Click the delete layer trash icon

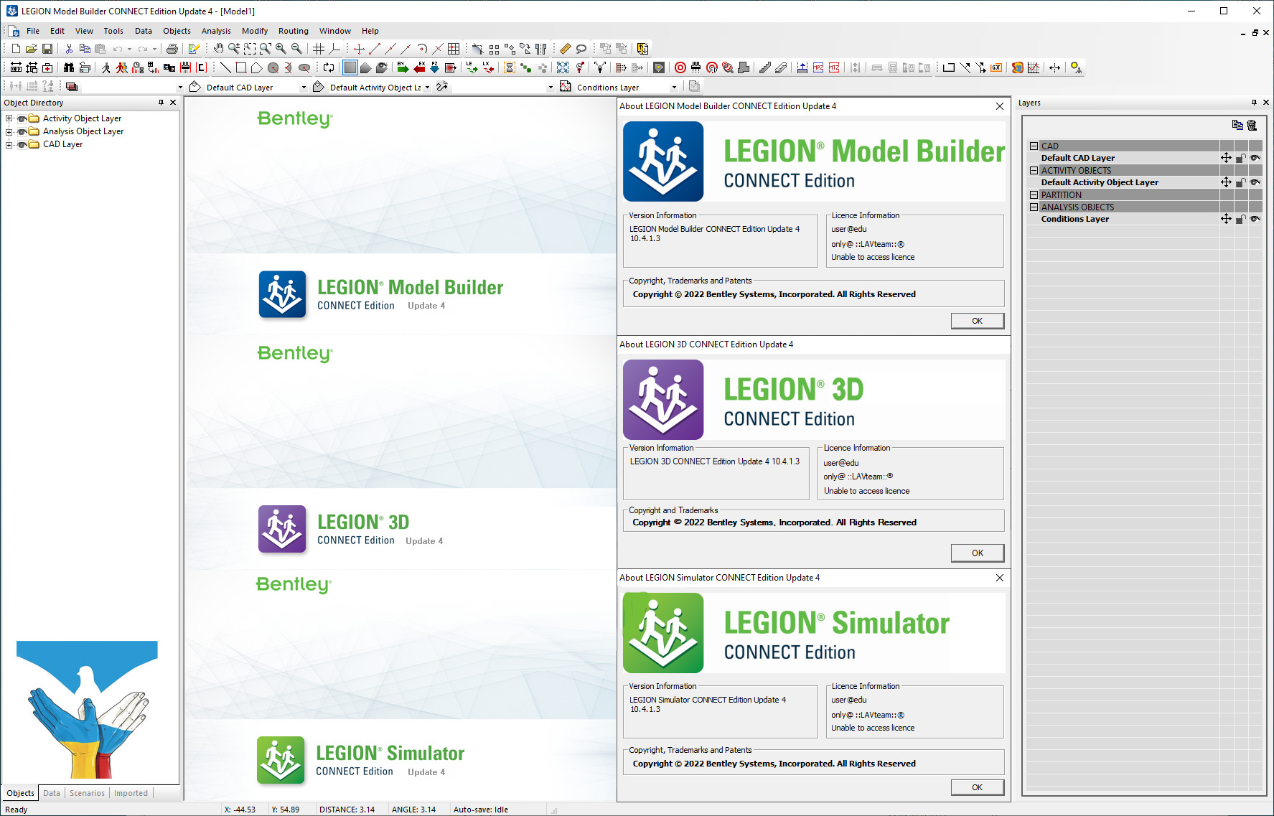tap(1252, 125)
